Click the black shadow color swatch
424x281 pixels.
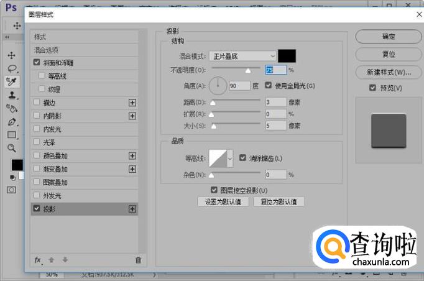coord(287,56)
